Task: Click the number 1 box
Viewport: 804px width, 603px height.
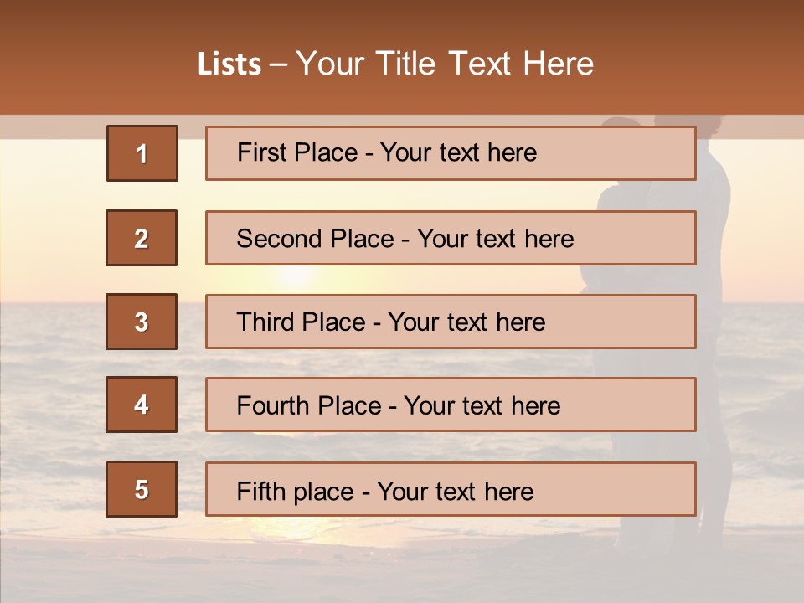Action: 142,153
